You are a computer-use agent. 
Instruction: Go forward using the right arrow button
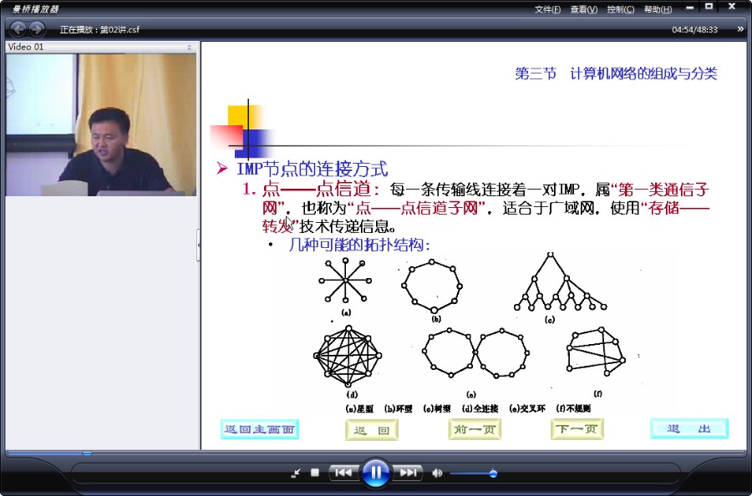coord(37,29)
